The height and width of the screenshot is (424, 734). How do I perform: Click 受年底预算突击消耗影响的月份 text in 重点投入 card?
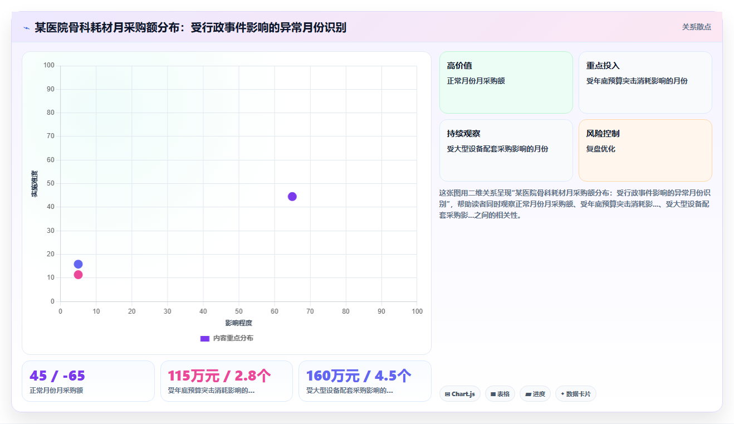tap(637, 81)
